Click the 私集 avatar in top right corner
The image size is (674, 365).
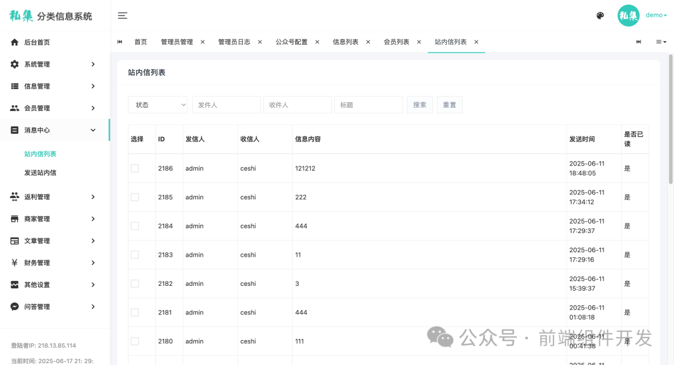click(628, 16)
